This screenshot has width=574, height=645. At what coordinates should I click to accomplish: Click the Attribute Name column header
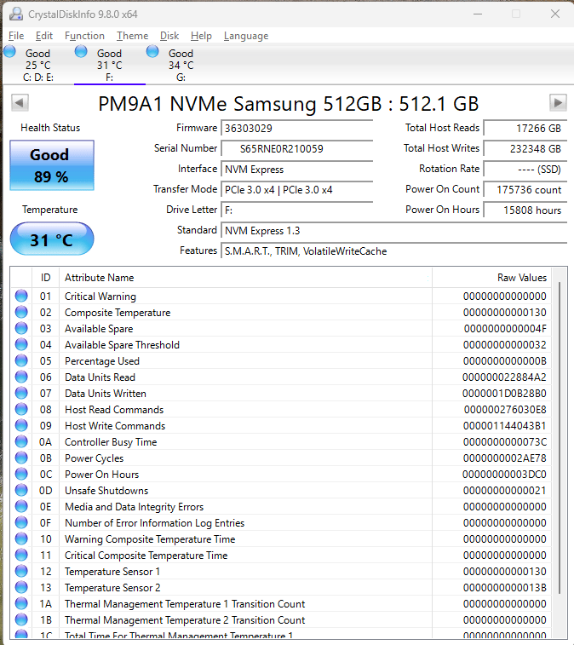coord(245,278)
